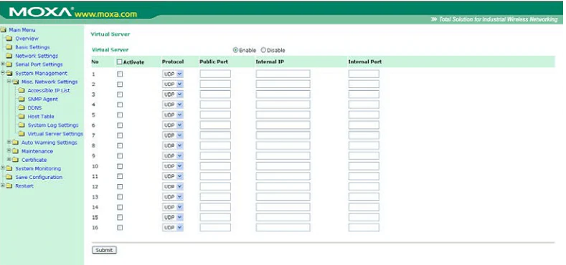Click the Restart menu label
The width and height of the screenshot is (566, 265).
click(24, 186)
